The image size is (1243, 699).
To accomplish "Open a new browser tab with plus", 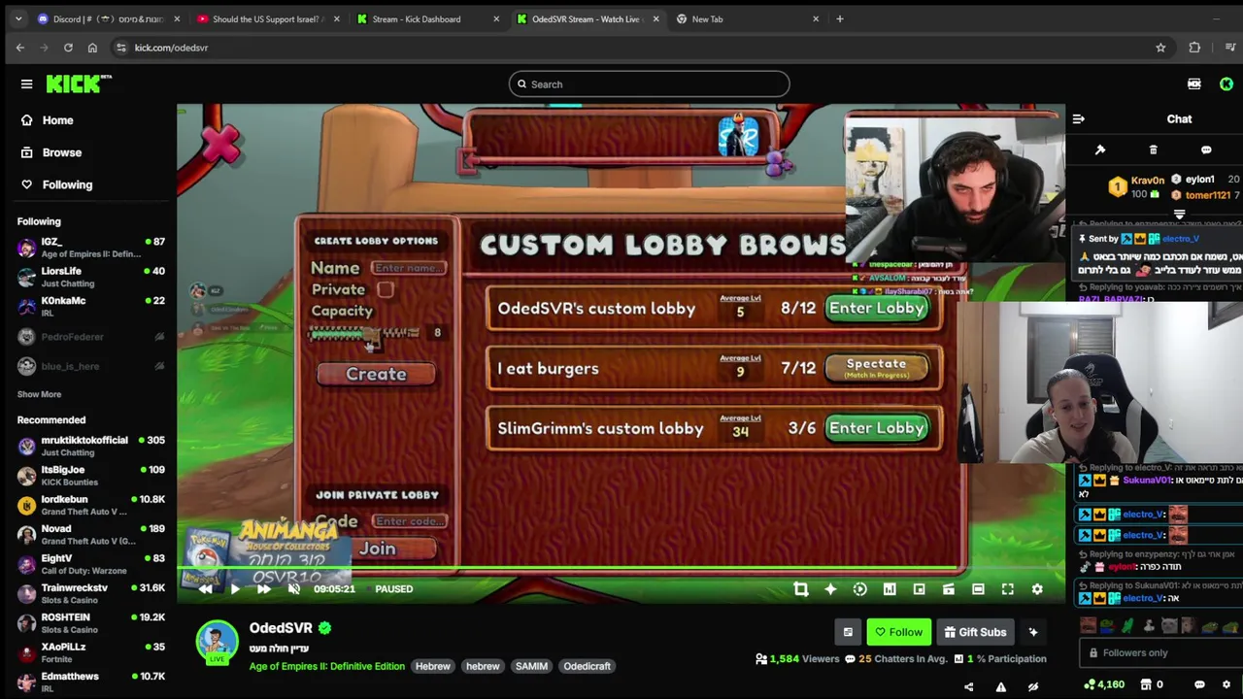I will [x=840, y=18].
